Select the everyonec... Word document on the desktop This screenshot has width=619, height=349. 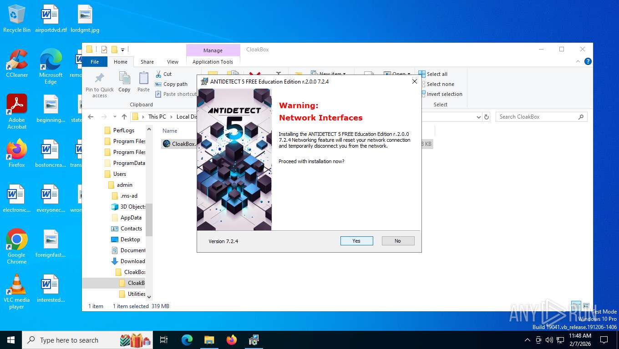51,199
